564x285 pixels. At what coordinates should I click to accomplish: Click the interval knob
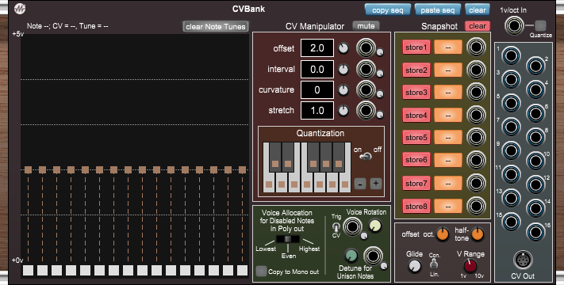click(x=343, y=70)
